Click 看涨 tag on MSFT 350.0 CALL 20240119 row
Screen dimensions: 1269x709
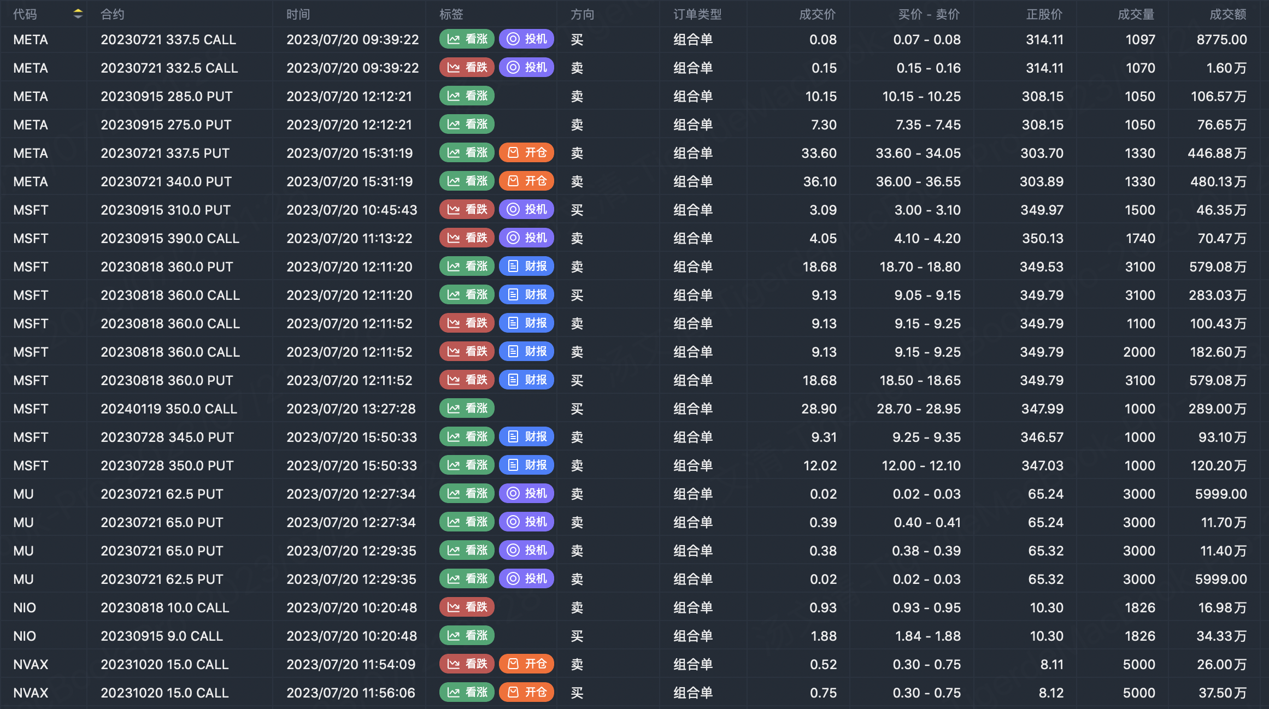[x=467, y=409]
